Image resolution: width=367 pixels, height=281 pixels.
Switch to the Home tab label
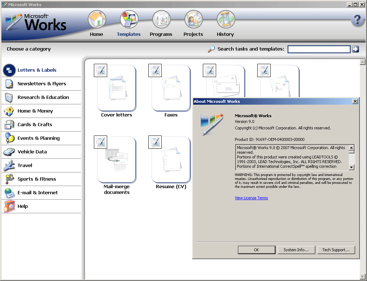coord(96,34)
